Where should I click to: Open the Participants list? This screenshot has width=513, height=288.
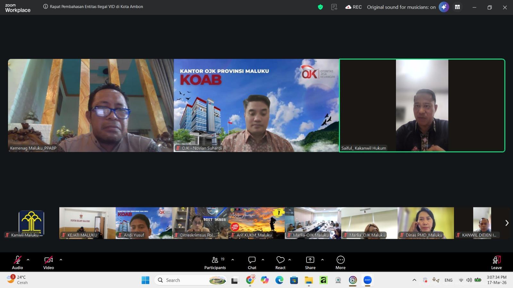[215, 262]
